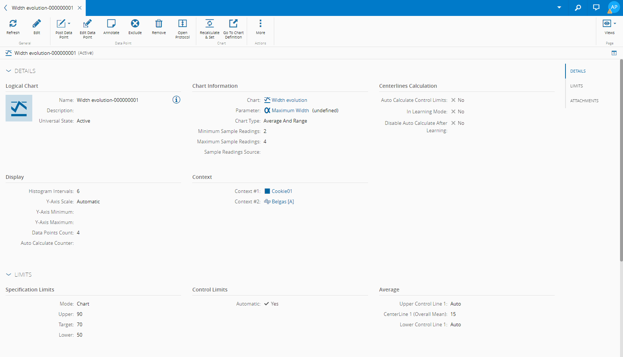Open Protocol from the toolbar
Image resolution: width=623 pixels, height=357 pixels.
point(183,24)
